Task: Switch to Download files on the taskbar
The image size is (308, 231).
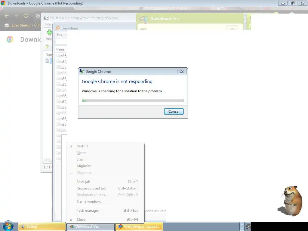Action: pyautogui.click(x=91, y=226)
